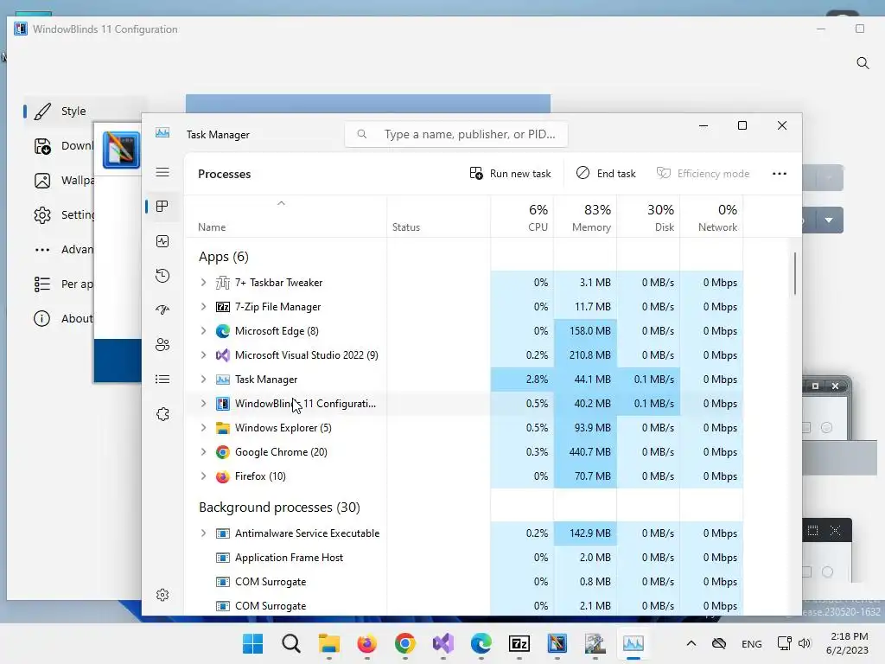The image size is (885, 664).
Task: Switch to Visual Studio on taskbar
Action: 443,643
